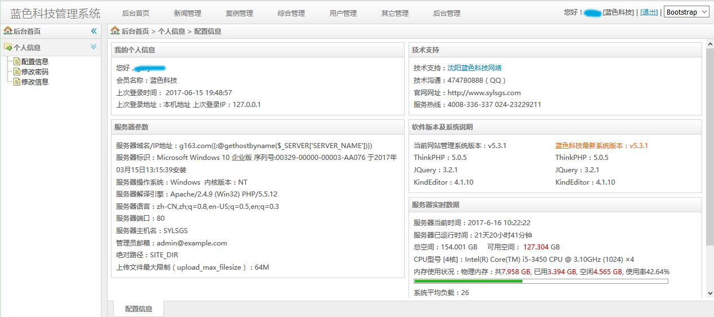Collapse the 个人信息 accordion section

point(94,47)
